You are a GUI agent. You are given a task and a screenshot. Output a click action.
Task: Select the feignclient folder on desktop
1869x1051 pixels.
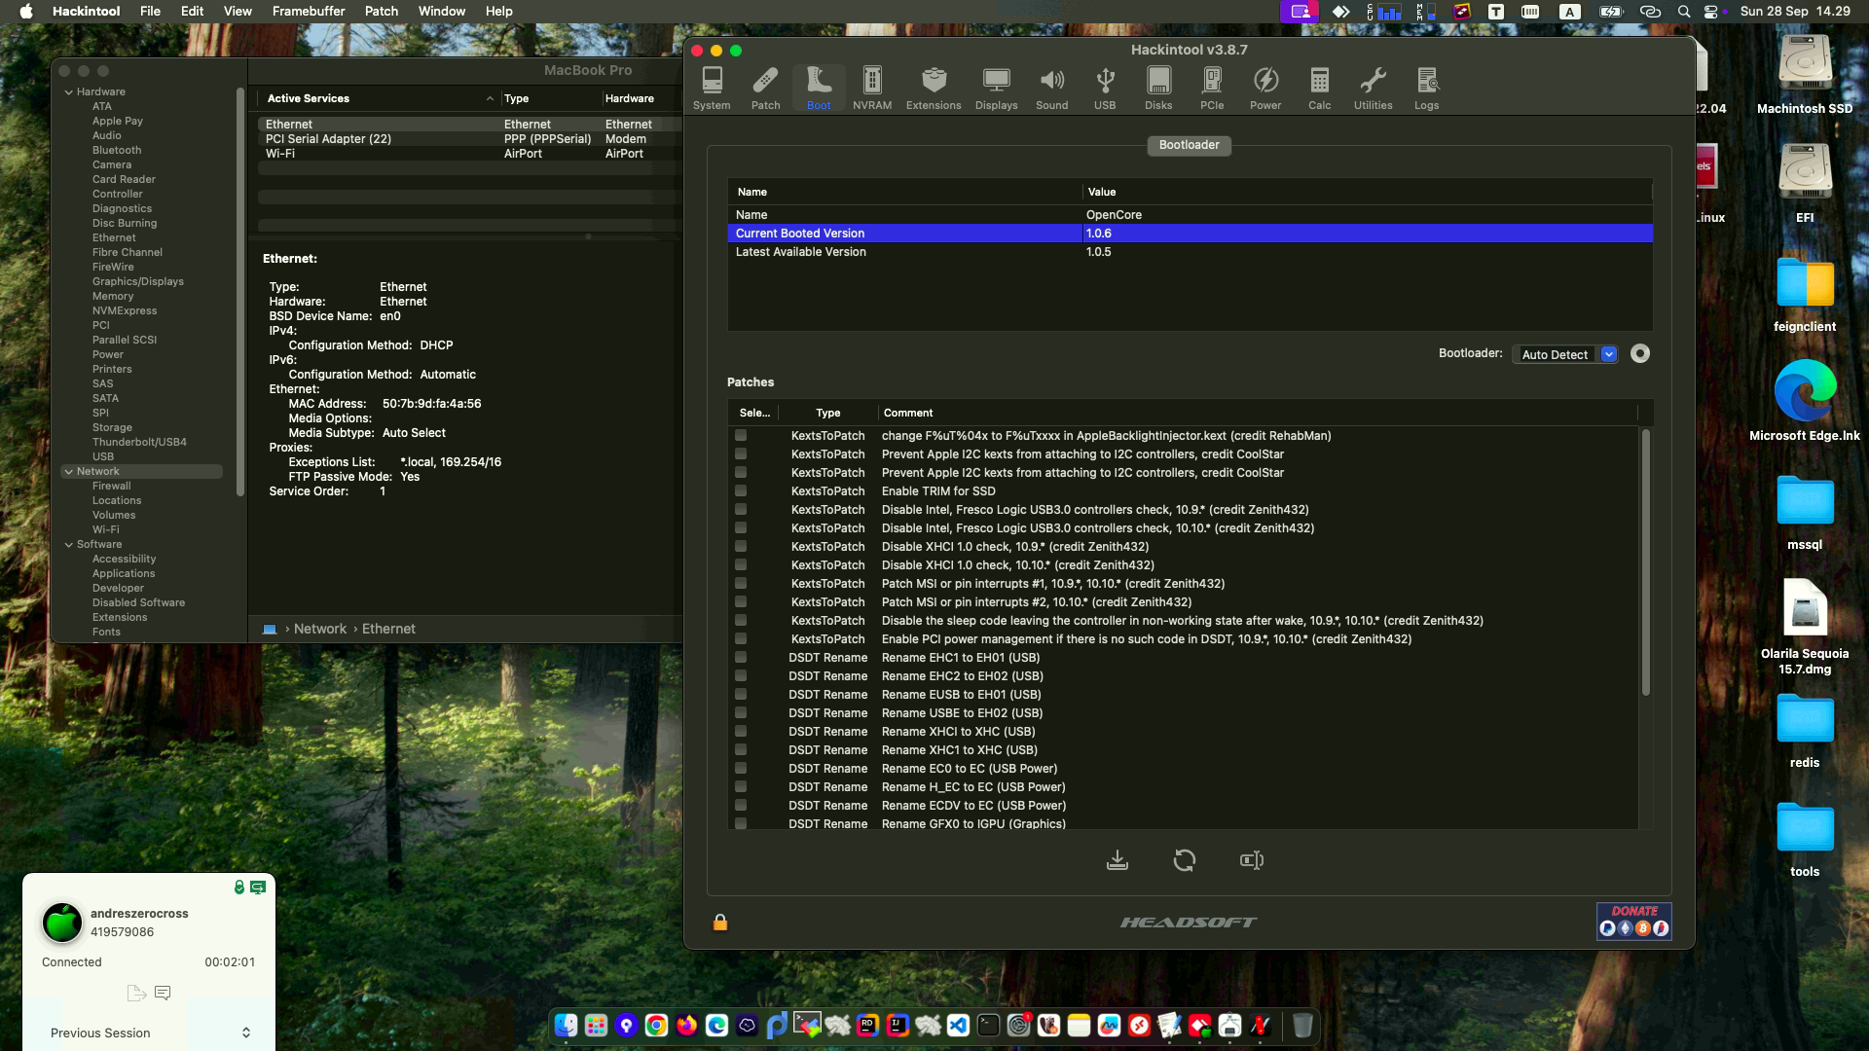click(1805, 294)
